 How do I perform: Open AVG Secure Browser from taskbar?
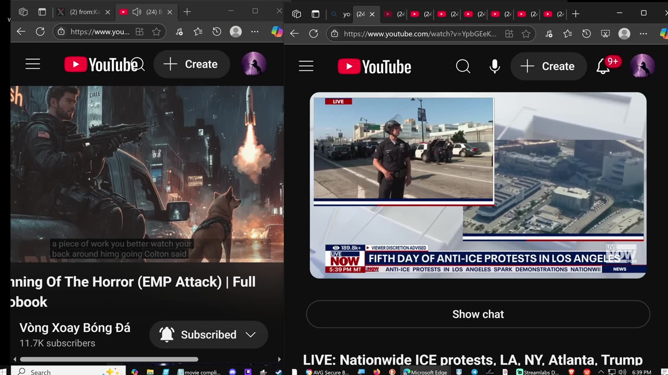click(x=327, y=372)
